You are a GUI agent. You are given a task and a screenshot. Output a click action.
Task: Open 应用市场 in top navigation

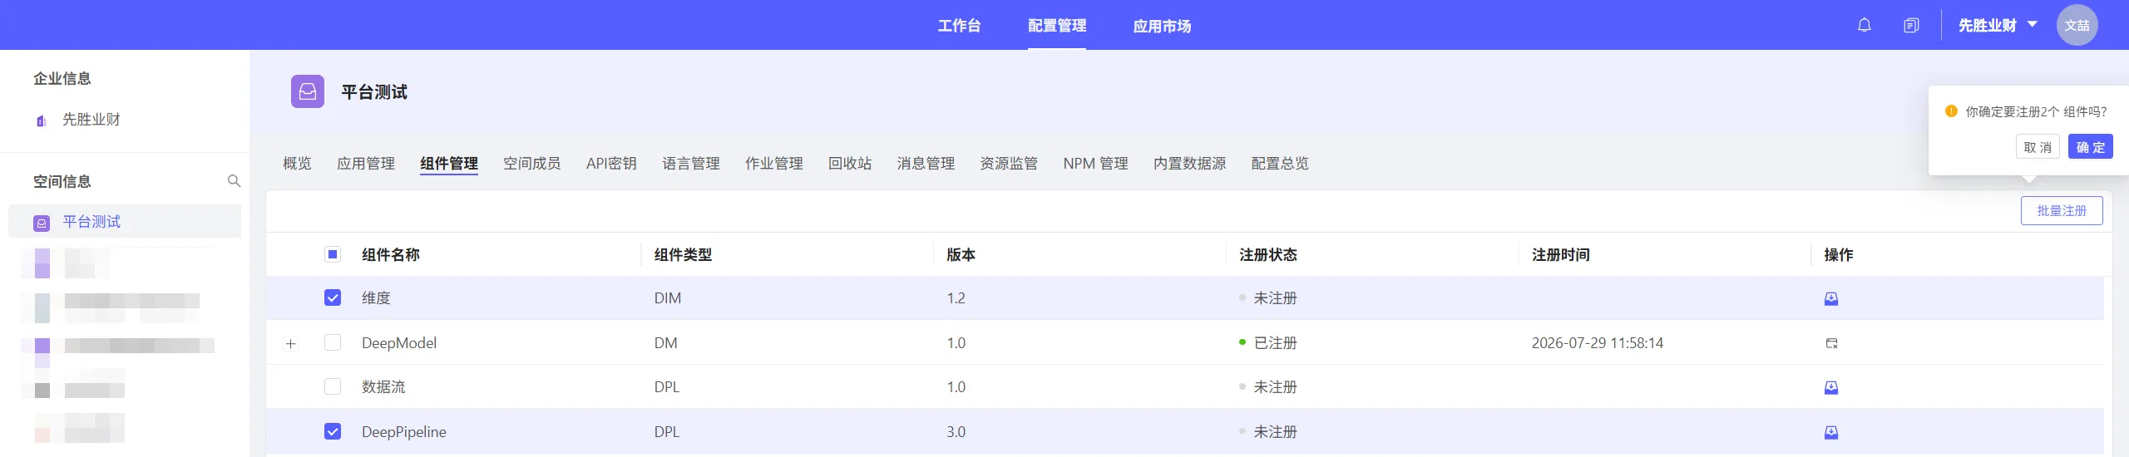click(x=1162, y=26)
